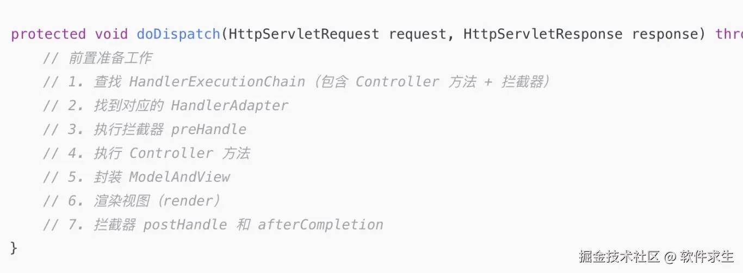Click the "掘金技术社区" watermark text
Image resolution: width=743 pixels, height=273 pixels.
pos(619,256)
